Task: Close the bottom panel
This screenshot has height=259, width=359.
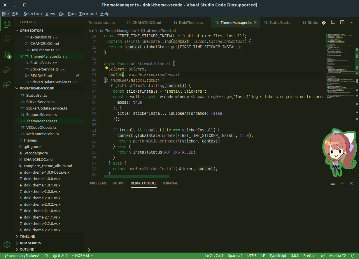Action: coord(351,183)
